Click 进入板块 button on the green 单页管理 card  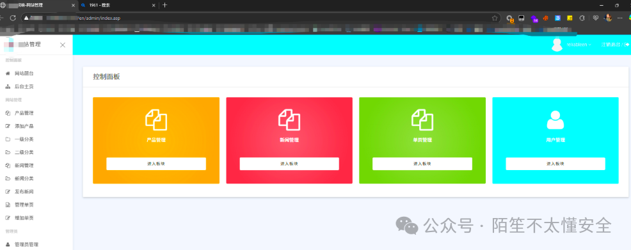(422, 164)
